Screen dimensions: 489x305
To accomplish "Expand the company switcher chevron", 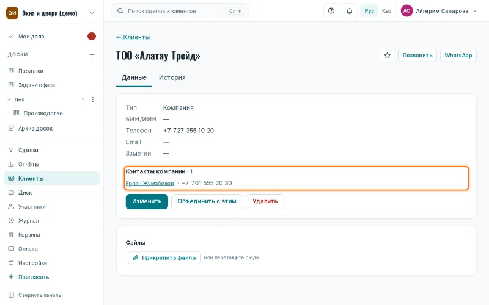I will point(92,13).
